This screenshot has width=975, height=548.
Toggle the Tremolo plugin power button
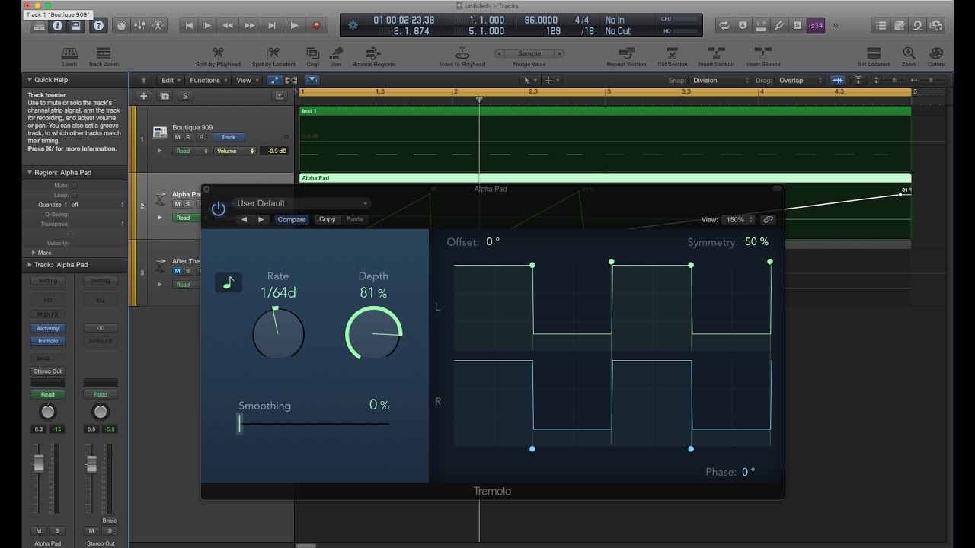(219, 209)
